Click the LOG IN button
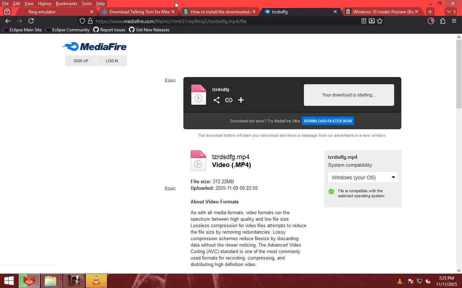The width and height of the screenshot is (462, 288). point(112,61)
